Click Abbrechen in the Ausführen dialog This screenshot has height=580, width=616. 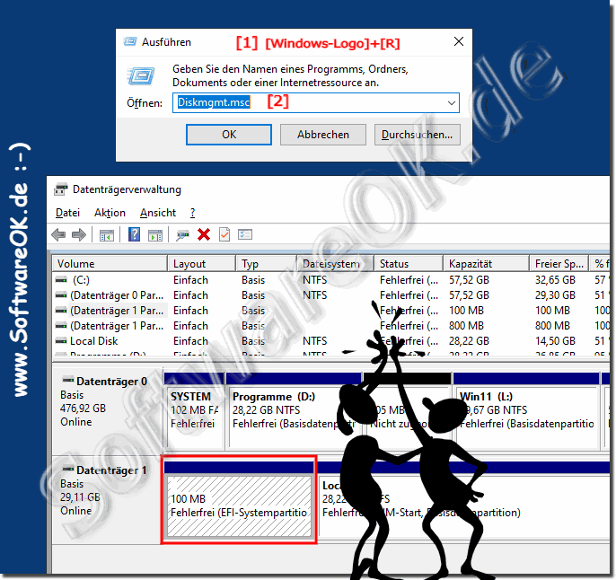pos(323,135)
